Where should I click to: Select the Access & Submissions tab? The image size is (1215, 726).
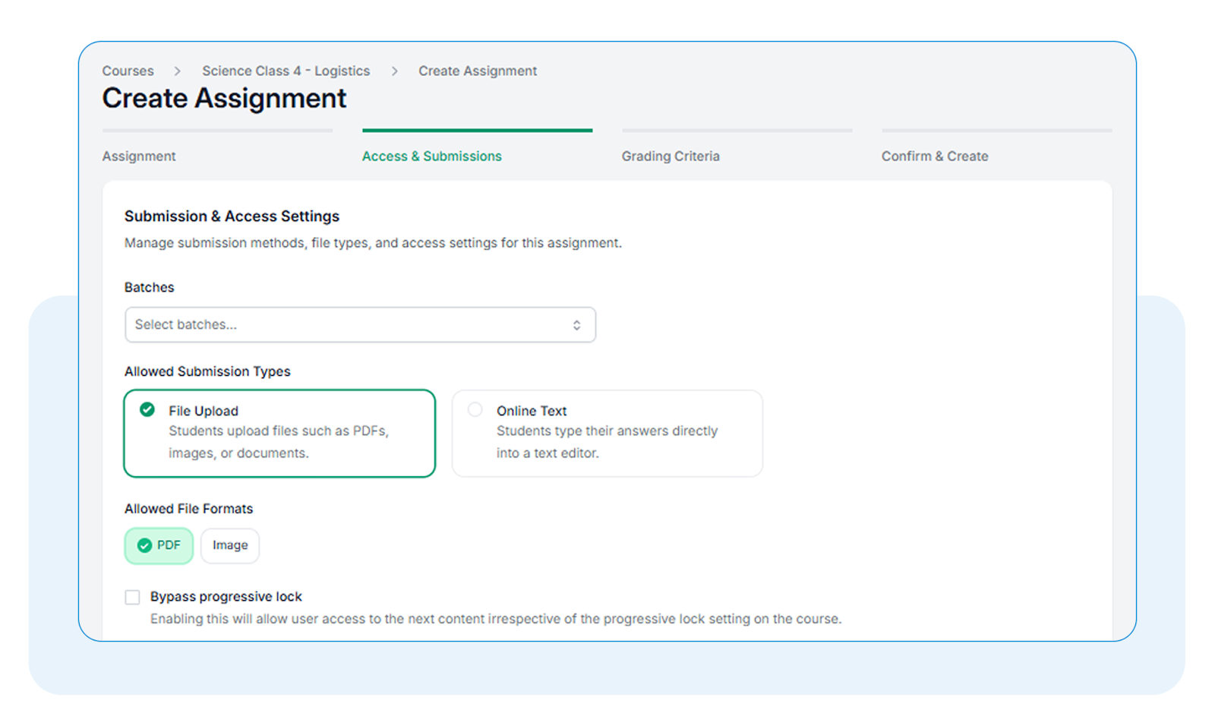tap(431, 156)
